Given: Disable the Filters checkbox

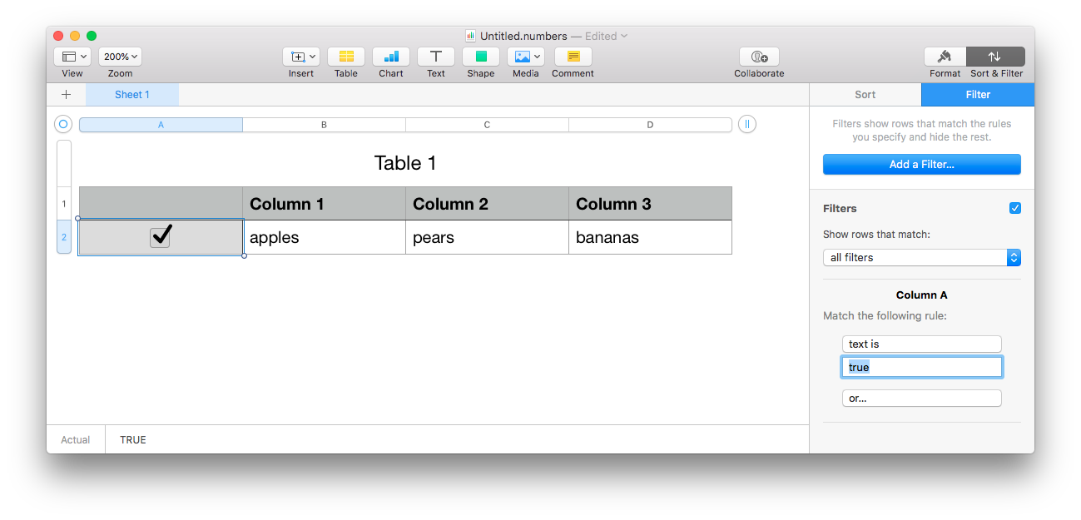Looking at the screenshot, I should [1015, 208].
